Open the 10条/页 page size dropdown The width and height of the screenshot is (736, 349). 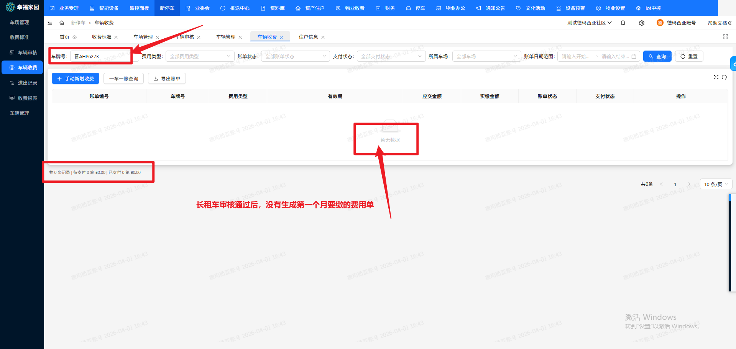tap(715, 184)
